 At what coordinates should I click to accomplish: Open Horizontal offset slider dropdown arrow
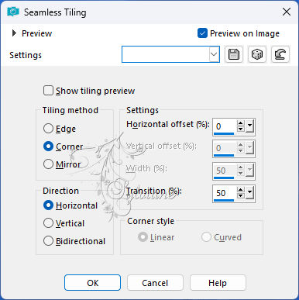(249, 126)
